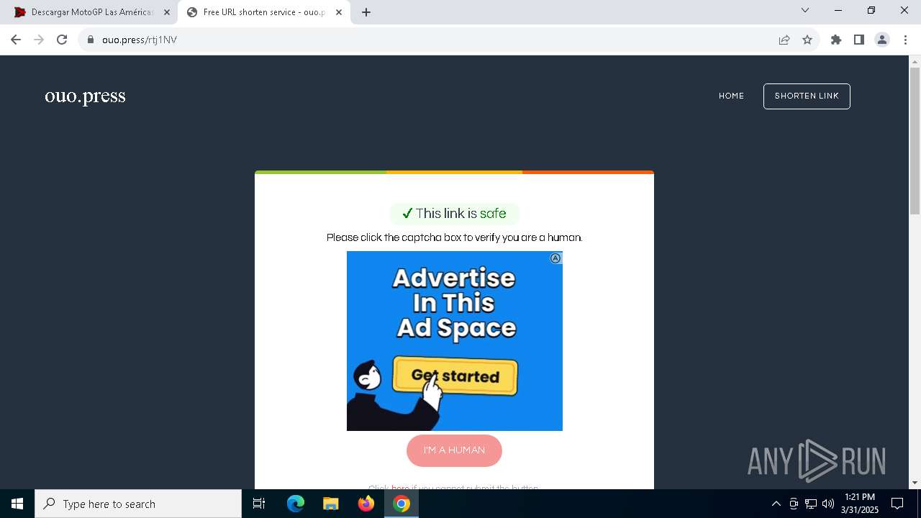Launch Firefox from the taskbar
The image size is (921, 518).
coord(366,504)
